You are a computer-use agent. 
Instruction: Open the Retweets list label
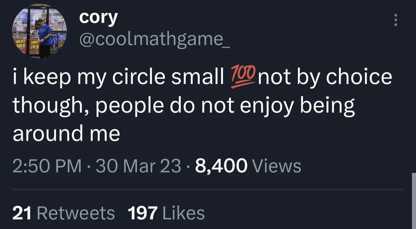pyautogui.click(x=76, y=213)
